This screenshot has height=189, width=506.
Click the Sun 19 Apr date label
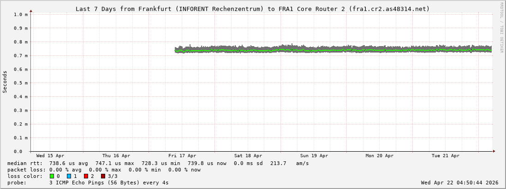pos(314,156)
